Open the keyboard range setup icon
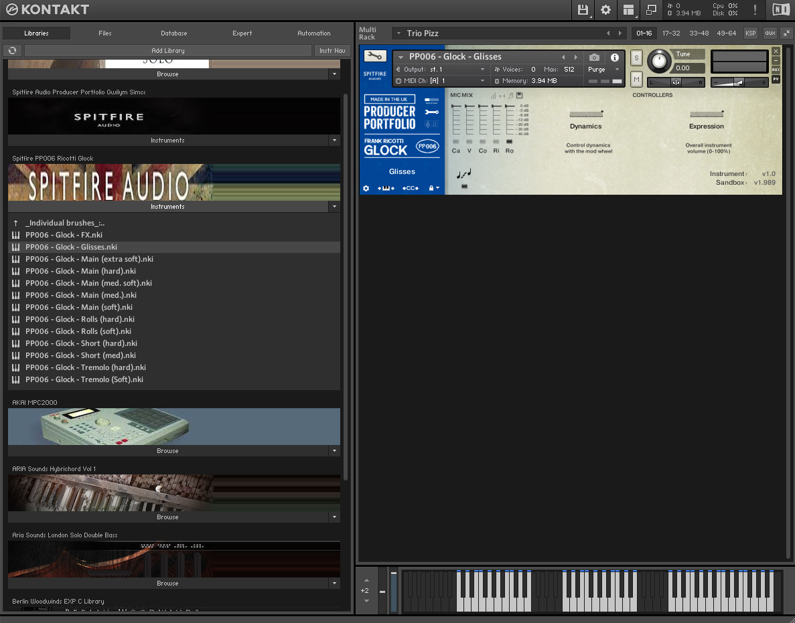 pos(386,189)
